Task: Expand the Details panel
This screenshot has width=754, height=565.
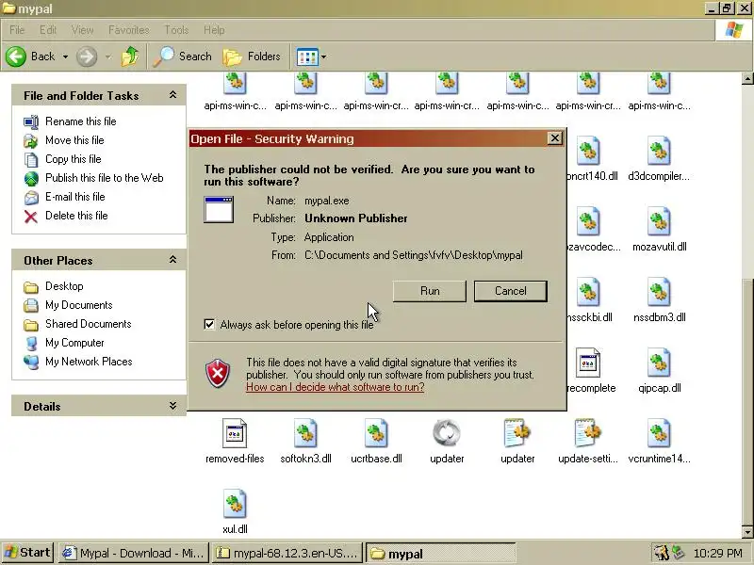Action: tap(172, 406)
